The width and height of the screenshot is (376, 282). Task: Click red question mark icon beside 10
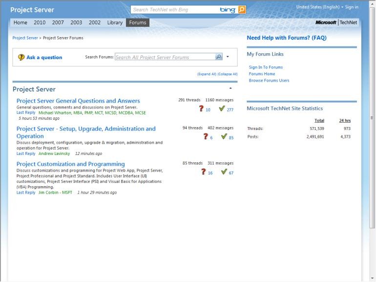click(x=201, y=108)
